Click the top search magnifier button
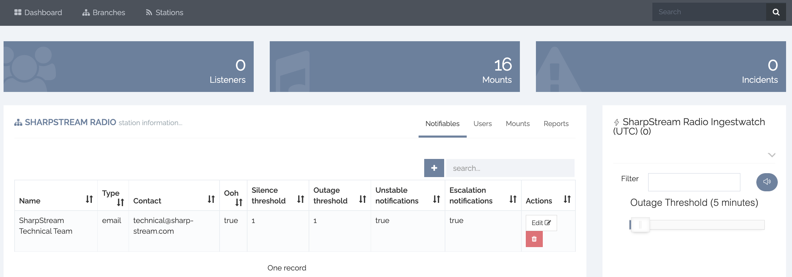 (776, 12)
